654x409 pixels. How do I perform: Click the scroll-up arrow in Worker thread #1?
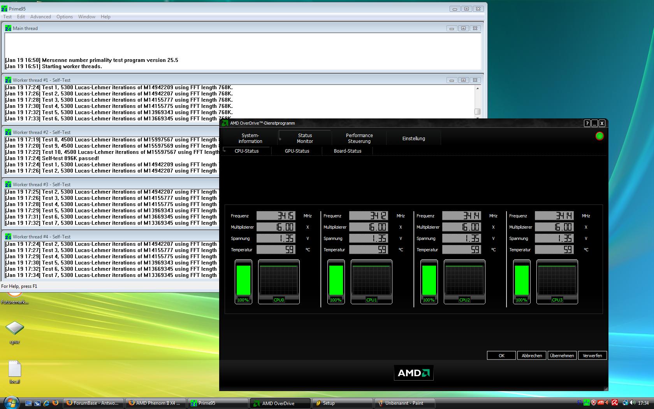(x=478, y=88)
